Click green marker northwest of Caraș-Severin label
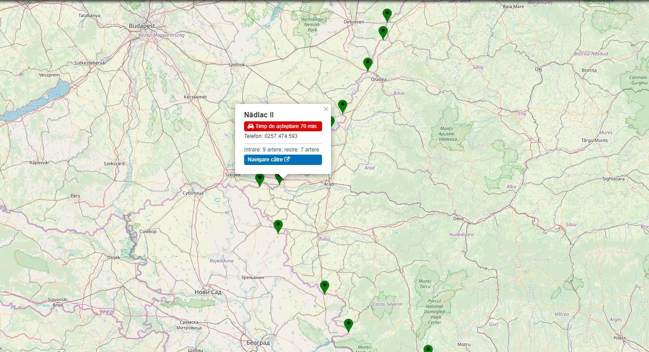This screenshot has width=649, height=352. [324, 286]
